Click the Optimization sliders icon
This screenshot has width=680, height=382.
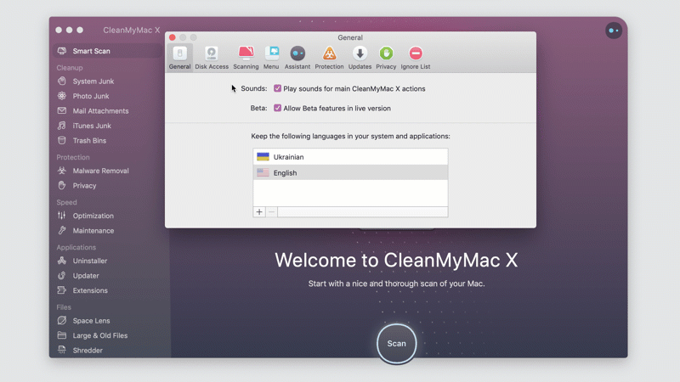62,216
